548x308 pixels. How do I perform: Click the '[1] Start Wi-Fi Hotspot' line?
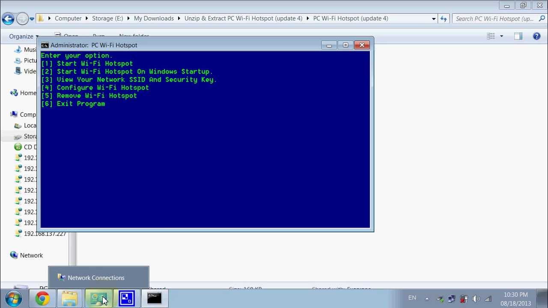pyautogui.click(x=87, y=63)
